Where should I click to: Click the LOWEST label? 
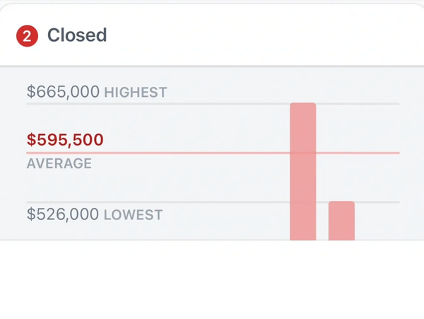click(133, 215)
